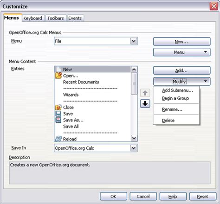220x204 pixels.
Task: Click the Add... button
Action: coord(181,70)
